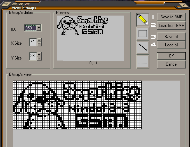
Task: Click the Save to BMP button
Action: [x=171, y=17]
